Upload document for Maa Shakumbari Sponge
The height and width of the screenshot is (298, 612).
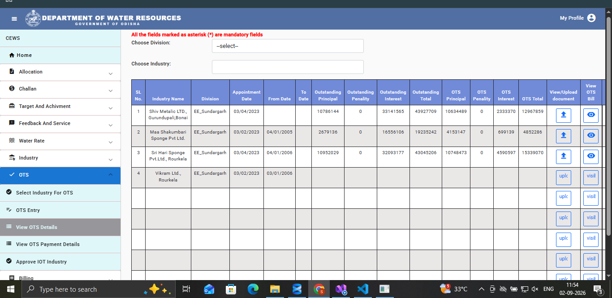[x=564, y=135]
